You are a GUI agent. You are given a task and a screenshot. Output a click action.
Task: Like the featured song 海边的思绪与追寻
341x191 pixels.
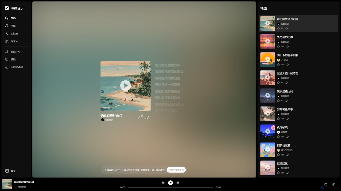click(x=140, y=117)
